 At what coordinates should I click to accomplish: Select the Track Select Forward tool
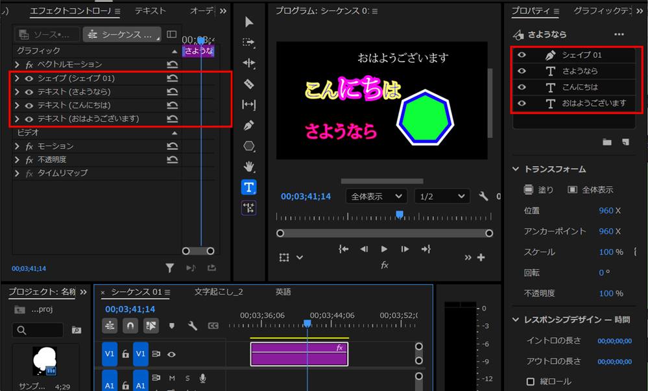click(248, 43)
